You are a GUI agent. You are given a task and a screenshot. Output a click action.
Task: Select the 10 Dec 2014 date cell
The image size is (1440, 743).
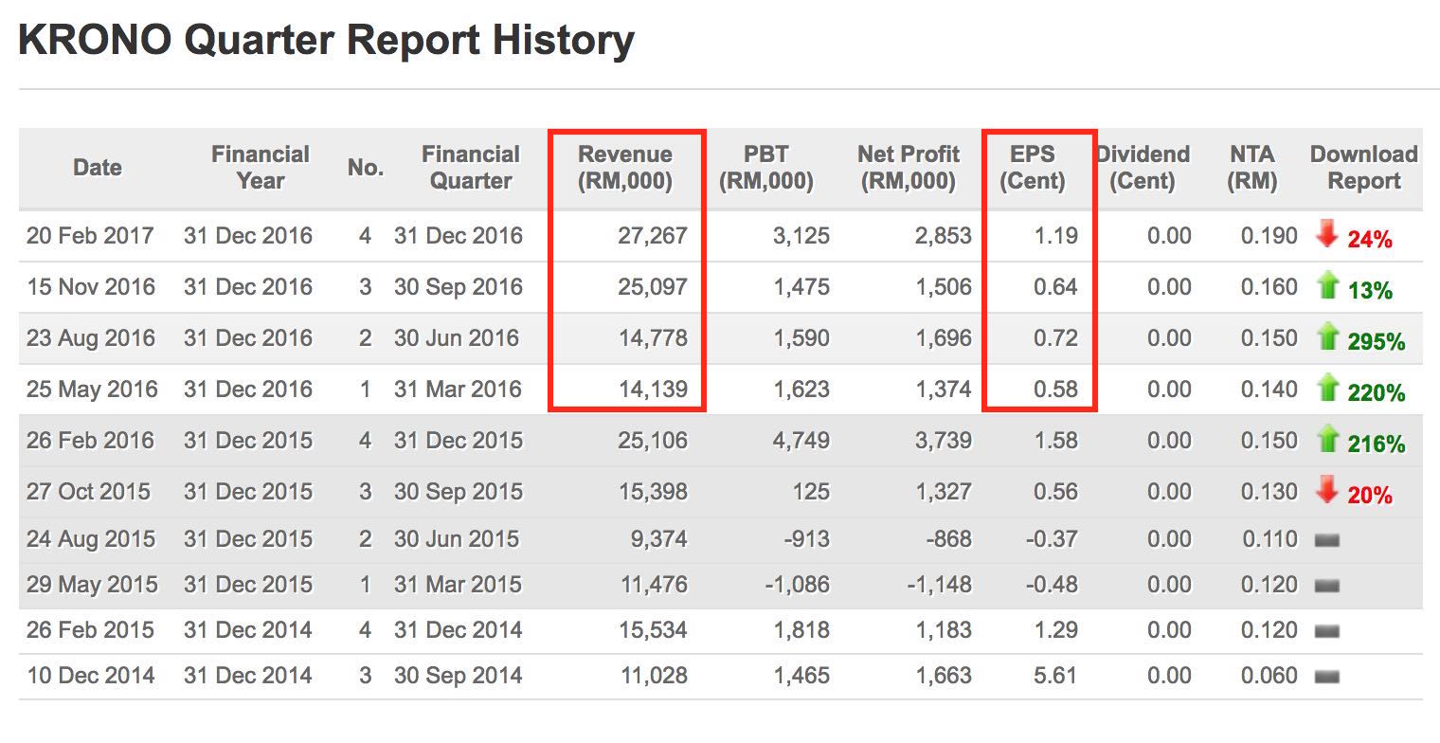click(90, 676)
